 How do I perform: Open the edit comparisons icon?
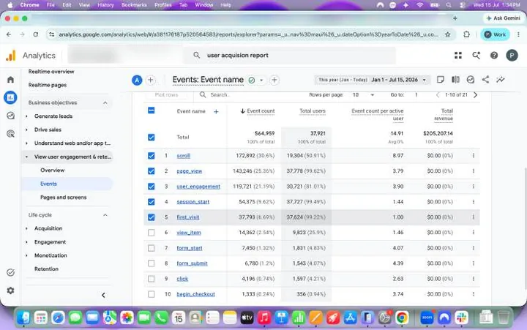(455, 80)
